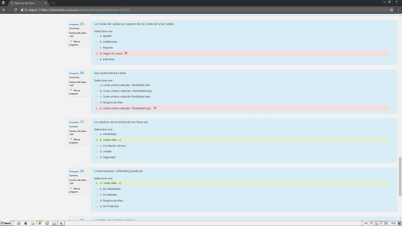The image size is (402, 226).
Task: Open the Inicio start menu
Action: 6,223
